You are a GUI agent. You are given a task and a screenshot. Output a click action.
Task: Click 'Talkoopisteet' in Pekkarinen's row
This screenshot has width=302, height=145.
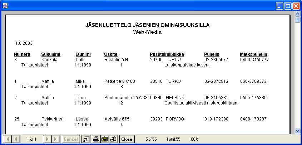pyautogui.click(x=35, y=125)
